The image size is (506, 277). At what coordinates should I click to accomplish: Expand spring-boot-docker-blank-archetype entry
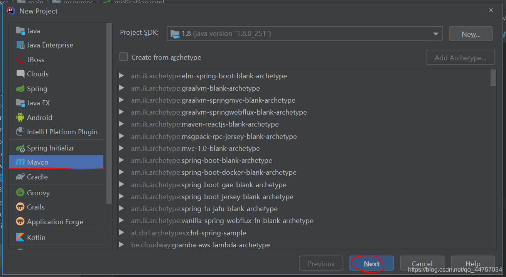122,172
